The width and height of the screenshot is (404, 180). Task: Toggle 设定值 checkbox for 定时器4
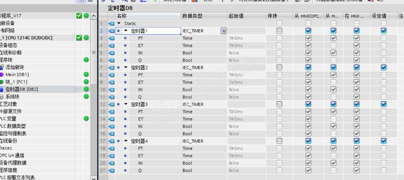pyautogui.click(x=384, y=141)
